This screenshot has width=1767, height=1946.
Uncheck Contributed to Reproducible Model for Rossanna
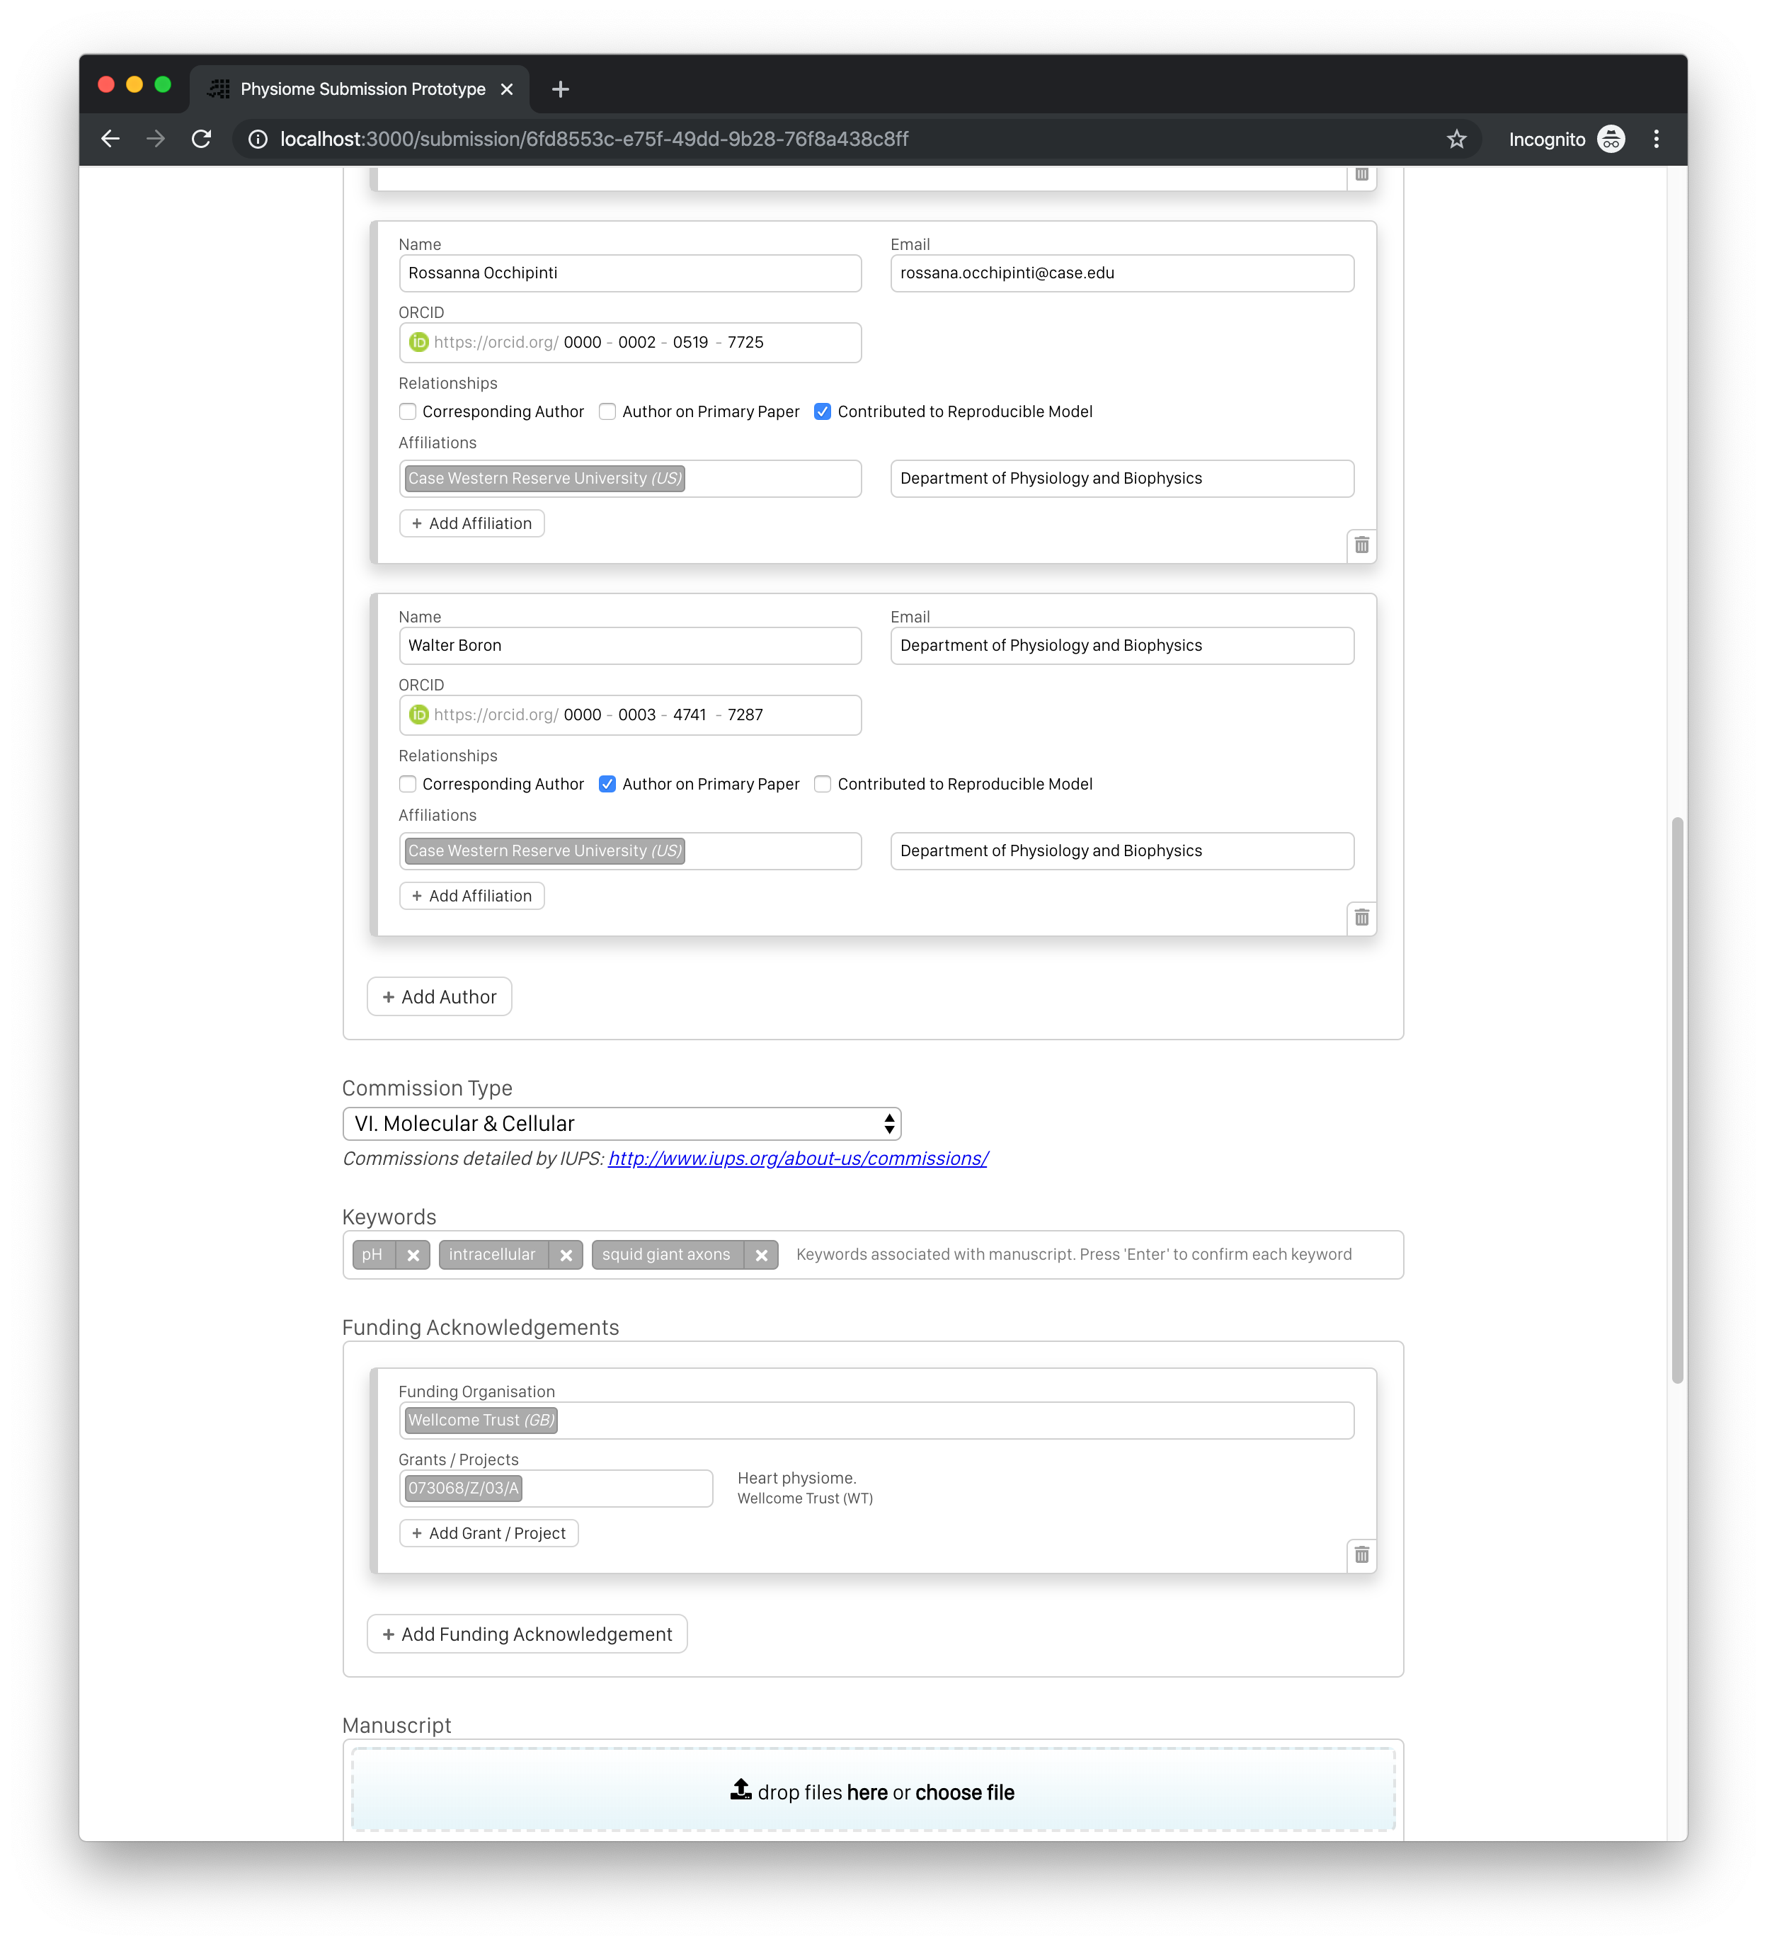pos(822,412)
